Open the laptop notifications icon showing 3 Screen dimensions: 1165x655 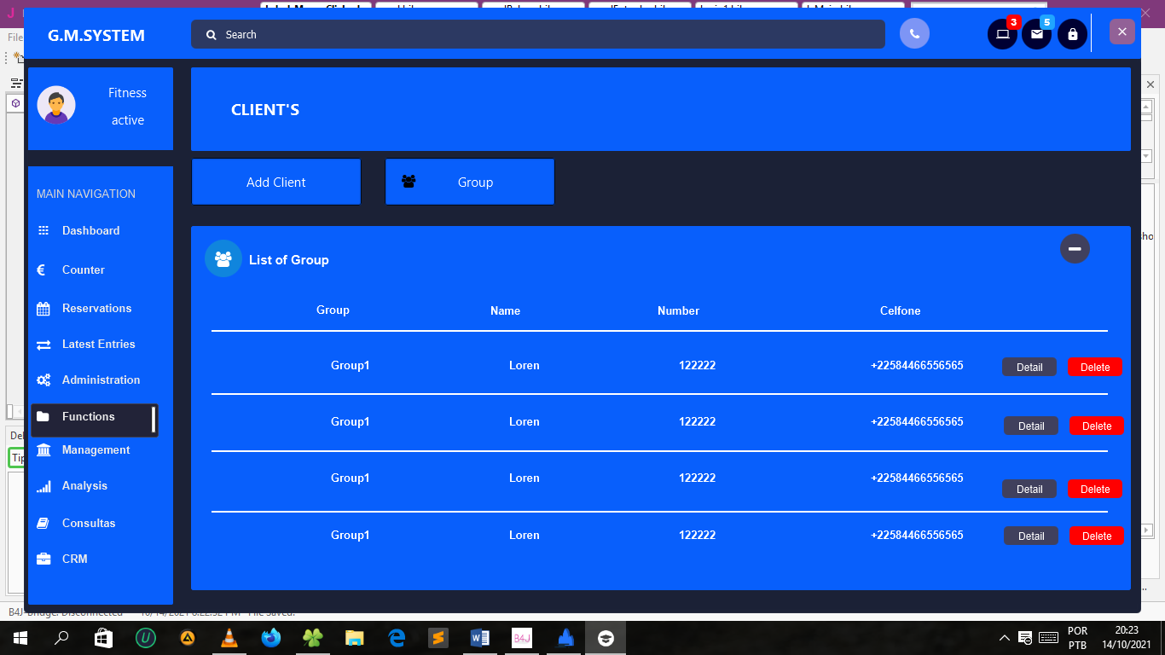(1003, 34)
